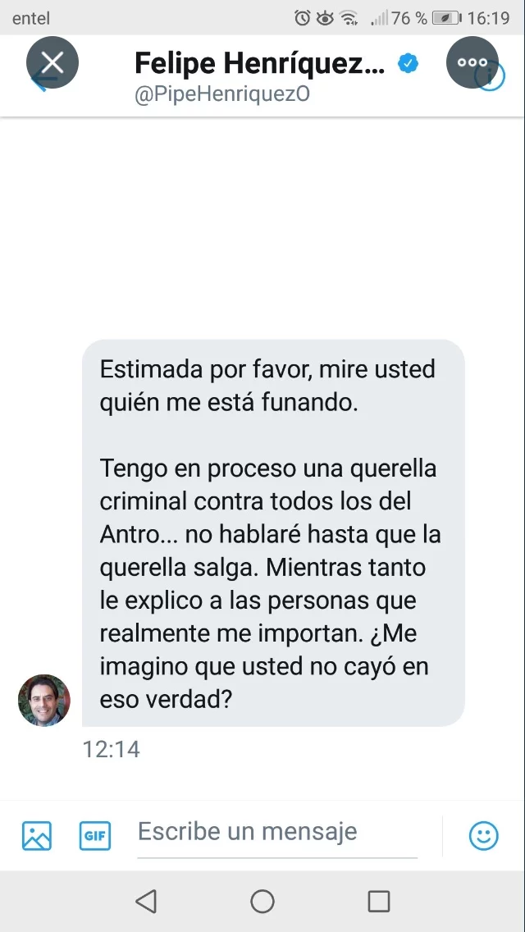This screenshot has width=525, height=932.
Task: Tap the Android home circle button
Action: (262, 901)
